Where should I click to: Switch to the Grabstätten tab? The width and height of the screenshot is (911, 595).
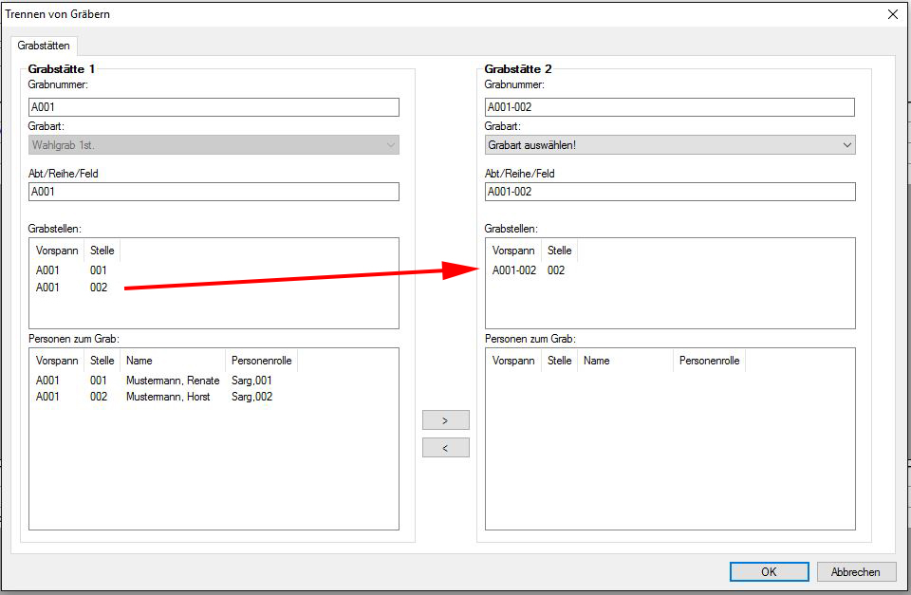44,46
